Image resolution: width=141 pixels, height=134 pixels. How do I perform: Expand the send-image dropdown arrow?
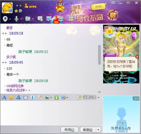pyautogui.click(x=51, y=97)
